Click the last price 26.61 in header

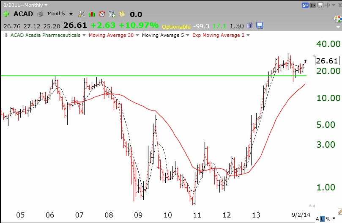(x=75, y=25)
